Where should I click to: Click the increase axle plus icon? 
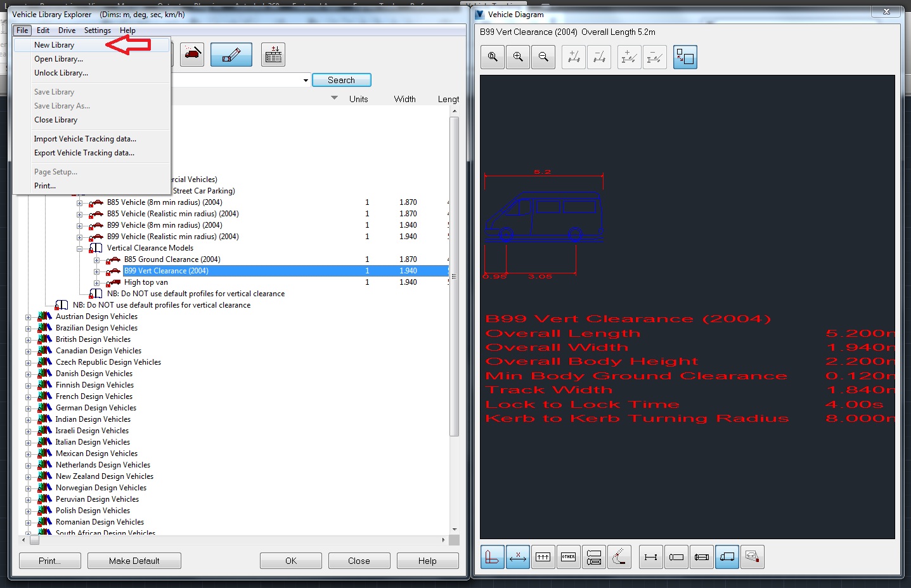pyautogui.click(x=574, y=57)
